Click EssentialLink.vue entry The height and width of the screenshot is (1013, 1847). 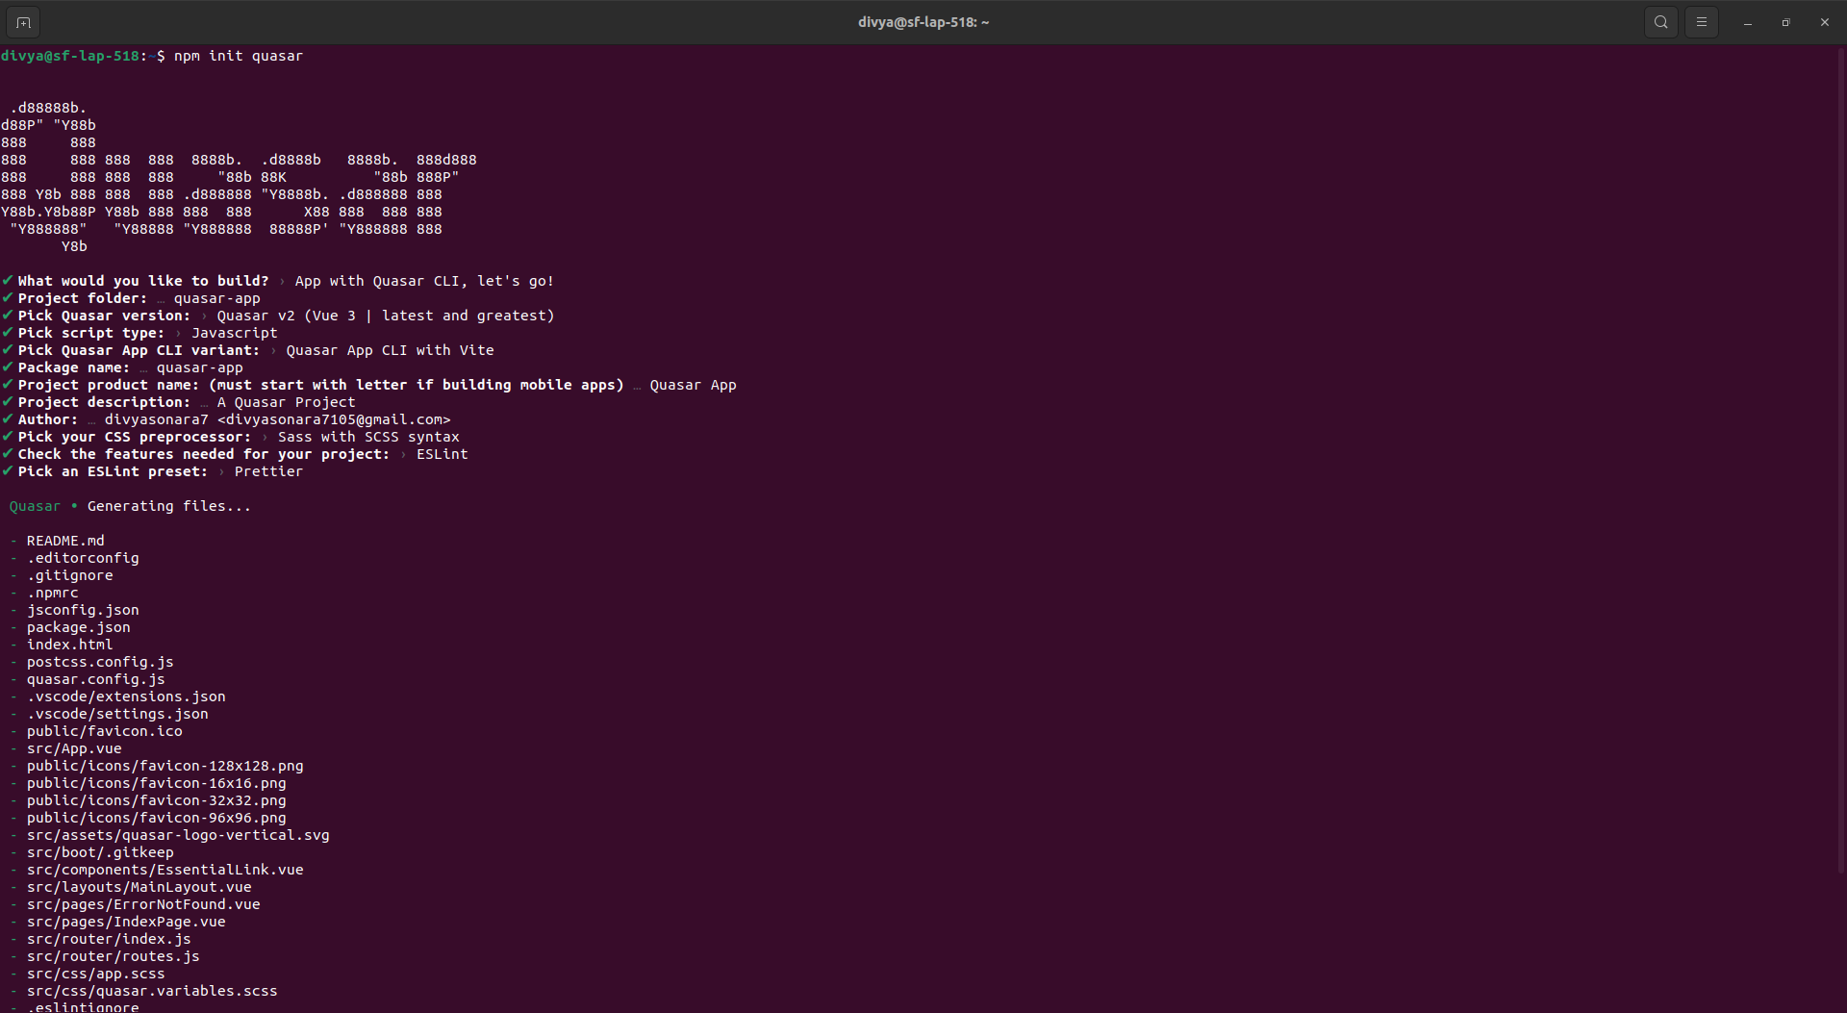tap(165, 871)
